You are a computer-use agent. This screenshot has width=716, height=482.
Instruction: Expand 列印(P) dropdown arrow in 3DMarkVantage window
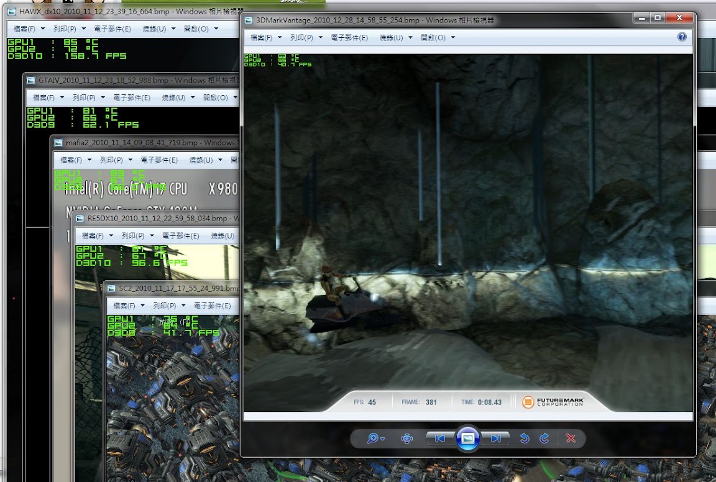pos(321,37)
